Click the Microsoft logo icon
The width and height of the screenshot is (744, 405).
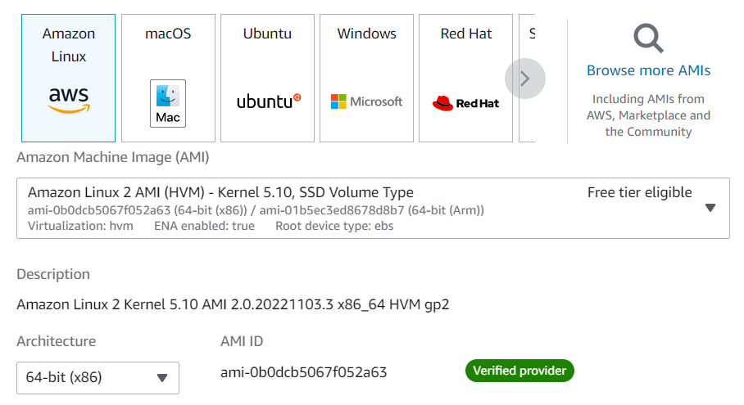[x=366, y=101]
